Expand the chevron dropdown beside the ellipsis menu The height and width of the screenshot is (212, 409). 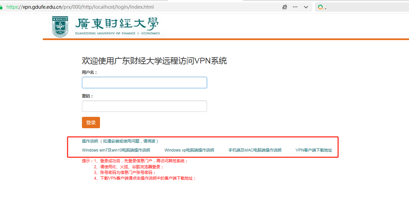(x=305, y=7)
